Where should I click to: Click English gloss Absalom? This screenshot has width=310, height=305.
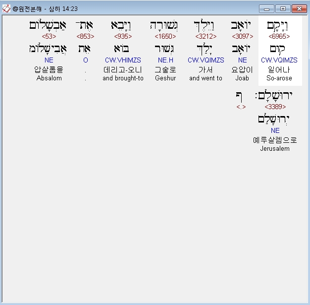(x=49, y=78)
